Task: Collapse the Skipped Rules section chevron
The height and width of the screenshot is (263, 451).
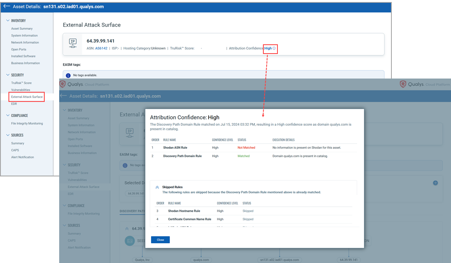Action: tap(157, 187)
